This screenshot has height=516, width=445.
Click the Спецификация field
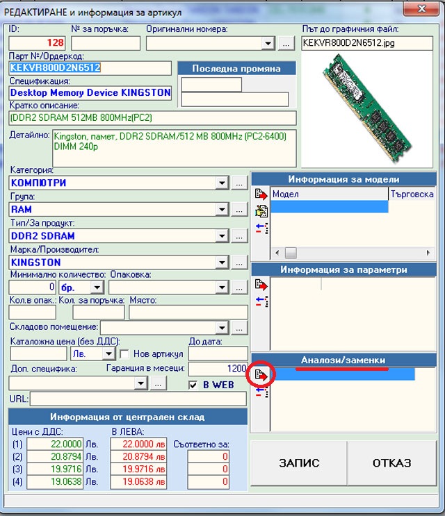pyautogui.click(x=90, y=93)
